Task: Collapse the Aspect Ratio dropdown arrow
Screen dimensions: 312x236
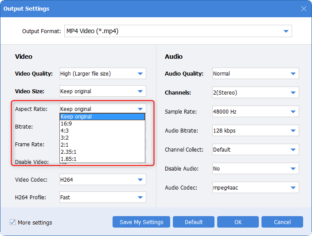Action: tap(140, 109)
